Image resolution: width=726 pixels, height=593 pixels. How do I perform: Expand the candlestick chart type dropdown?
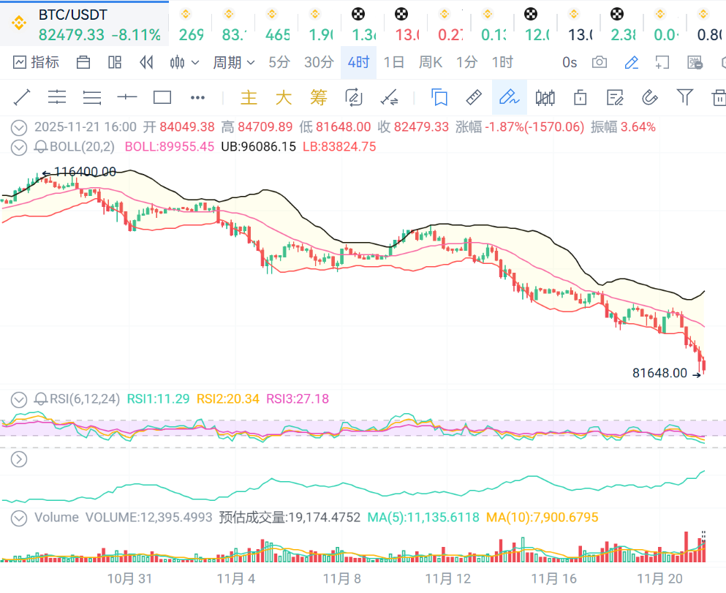point(184,62)
